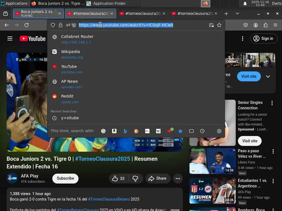This screenshot has height=211, width=282.
Task: Open the list all tabs dropdown
Action: [237, 13]
